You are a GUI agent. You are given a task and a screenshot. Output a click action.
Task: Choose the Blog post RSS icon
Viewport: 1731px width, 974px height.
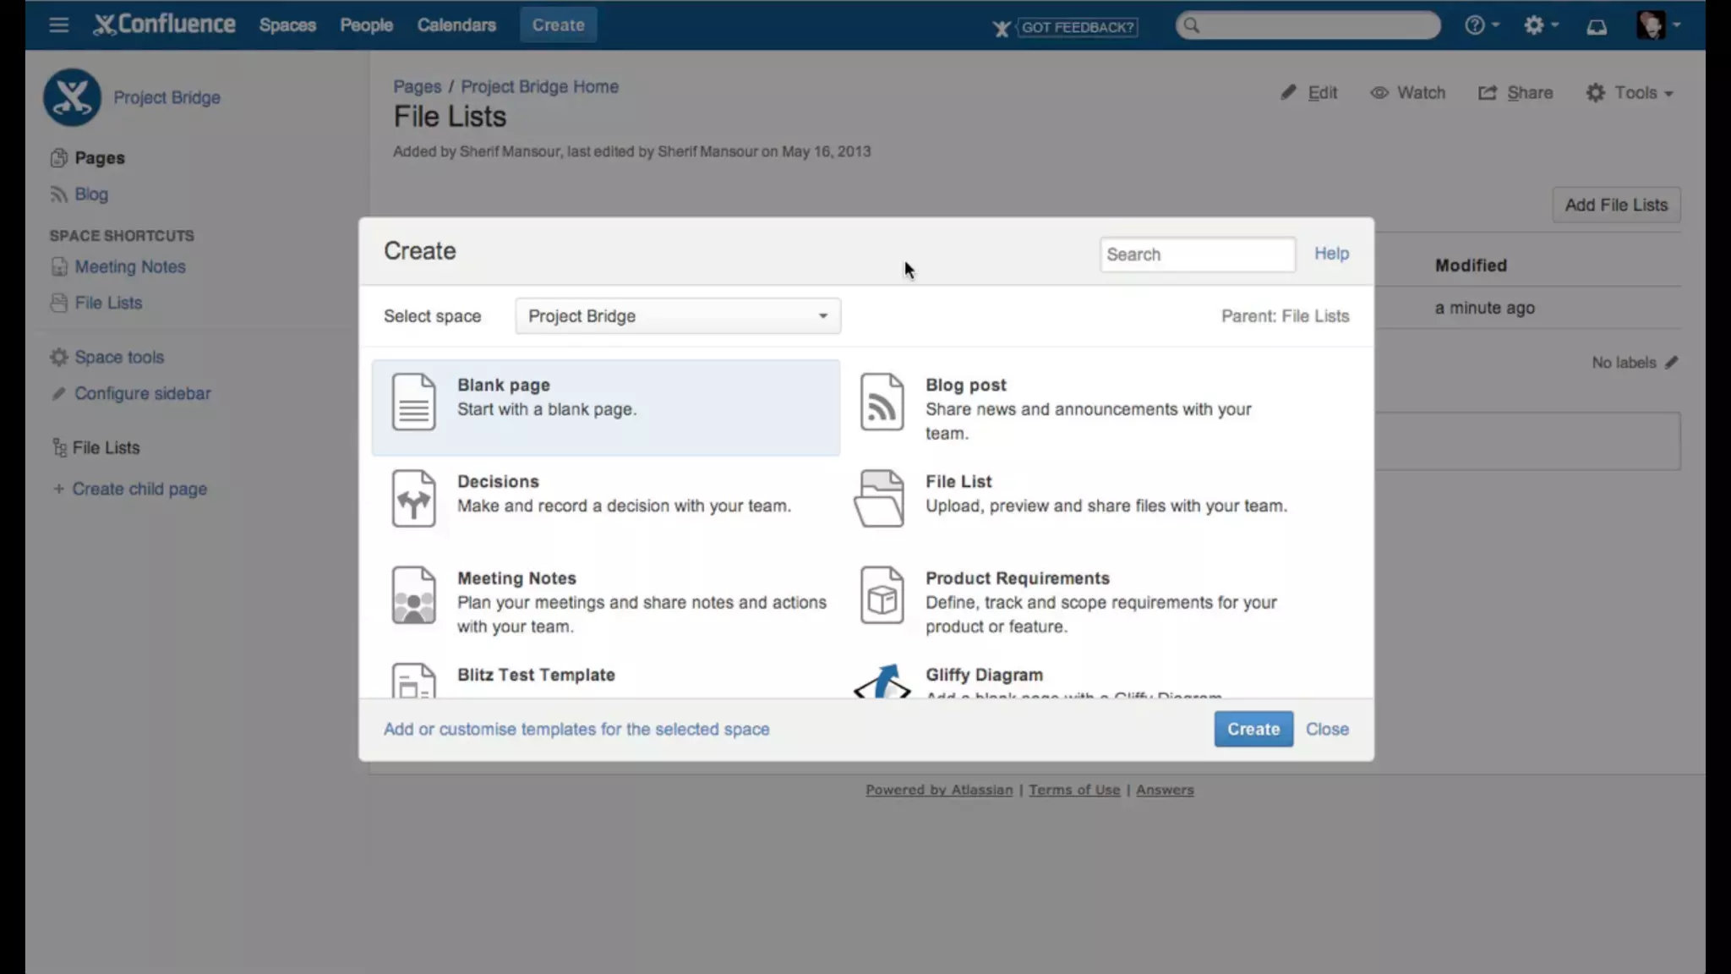882,402
